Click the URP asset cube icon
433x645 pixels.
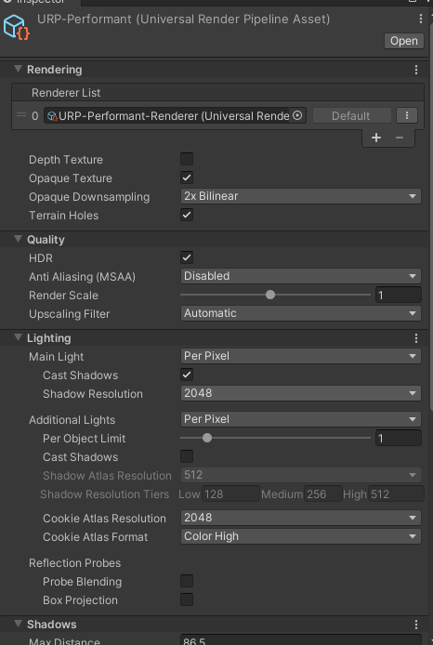(17, 27)
